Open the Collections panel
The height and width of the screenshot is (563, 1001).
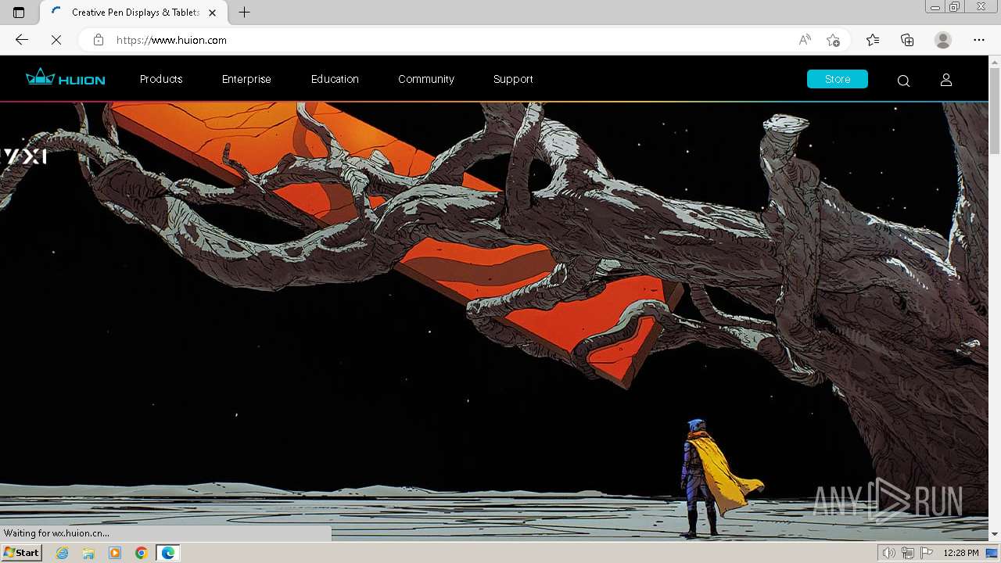tap(907, 40)
